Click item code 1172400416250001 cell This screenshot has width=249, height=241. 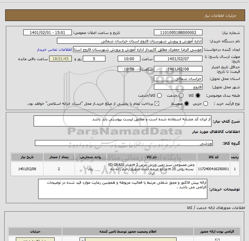pos(213,169)
